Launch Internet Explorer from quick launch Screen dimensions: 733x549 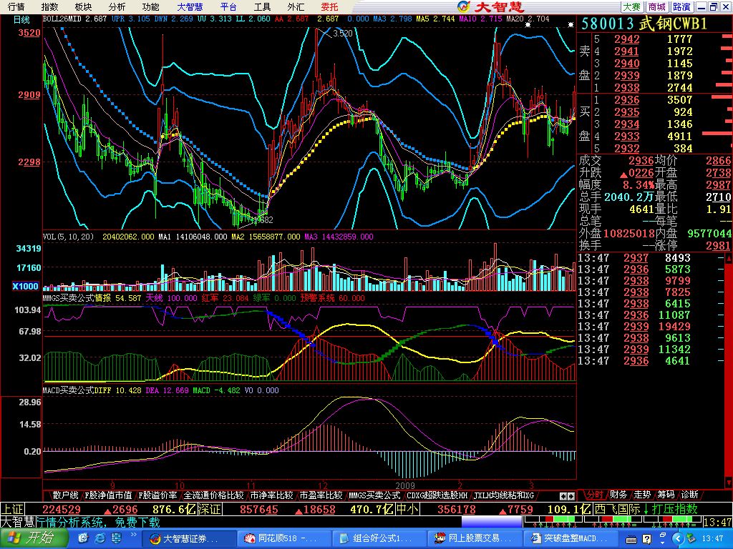(100, 539)
